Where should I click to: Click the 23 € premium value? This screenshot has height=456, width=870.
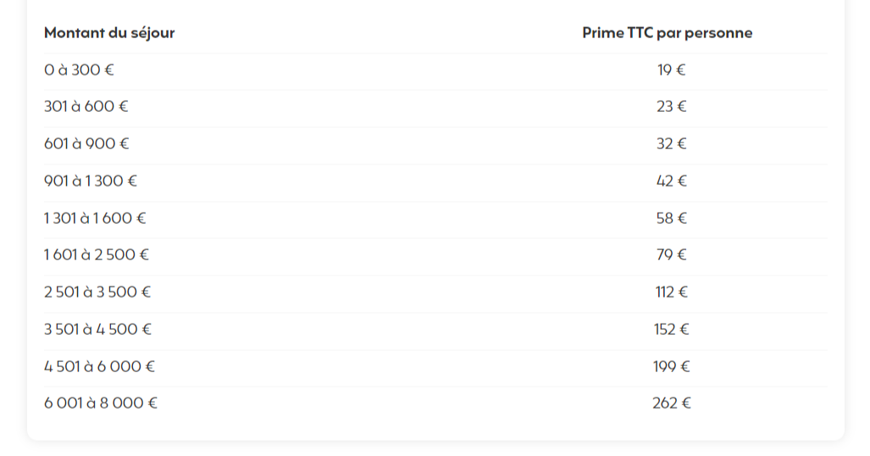pyautogui.click(x=672, y=107)
